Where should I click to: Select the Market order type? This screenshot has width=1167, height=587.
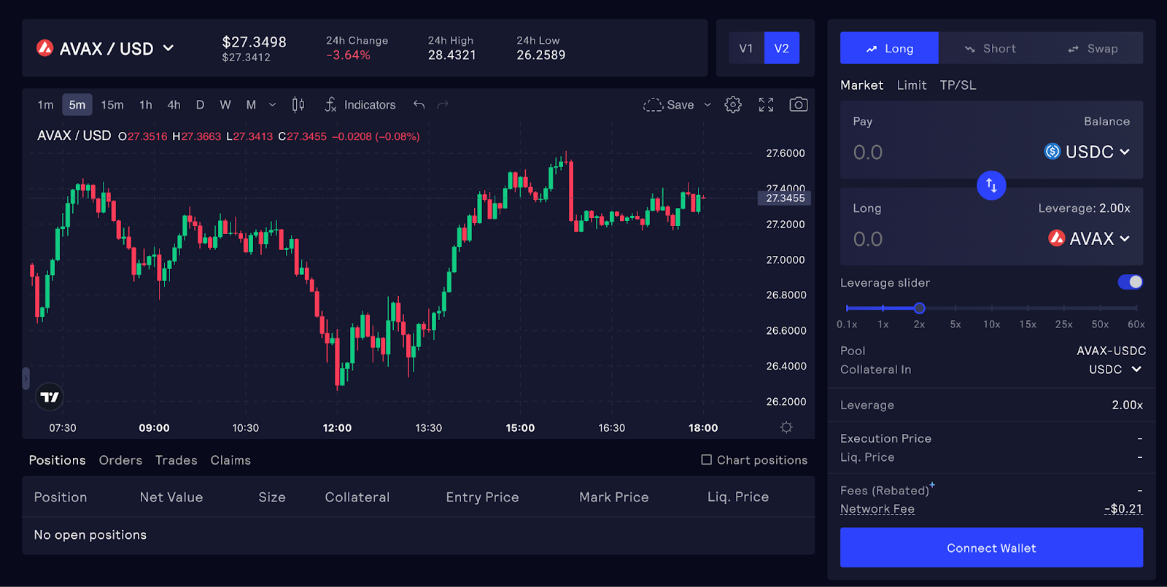pyautogui.click(x=861, y=85)
